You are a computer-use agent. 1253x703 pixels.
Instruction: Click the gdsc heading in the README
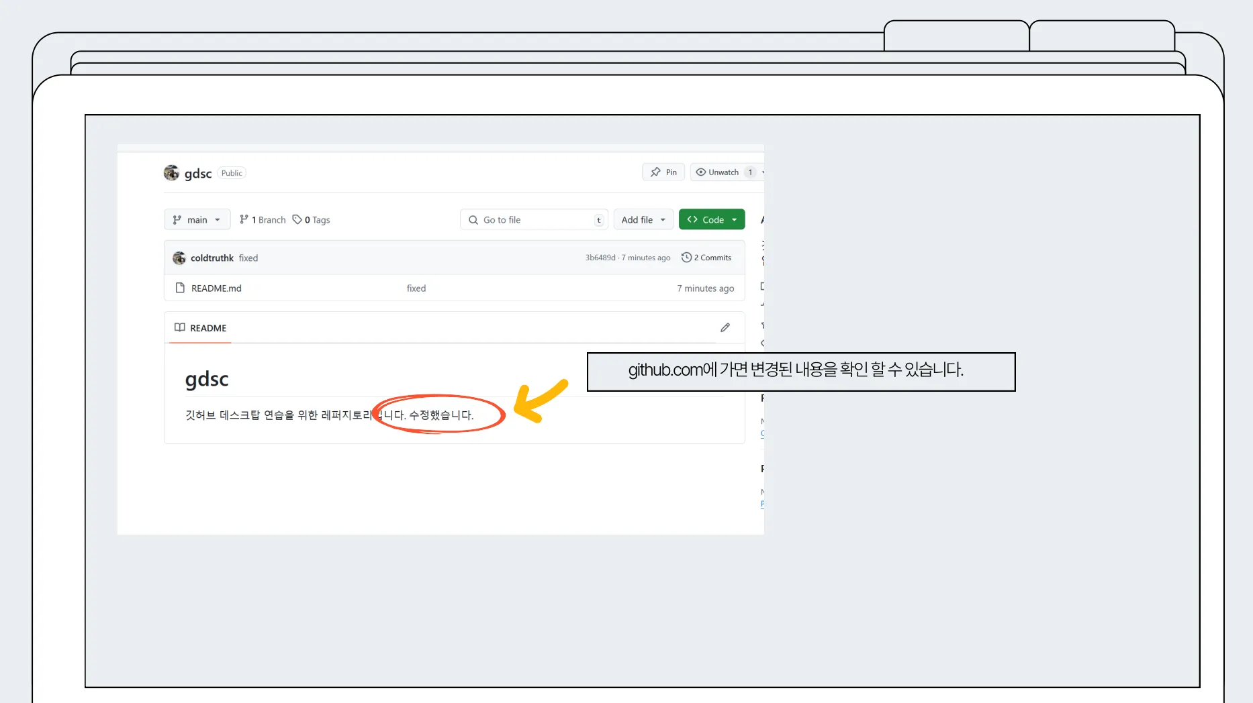[x=207, y=379]
